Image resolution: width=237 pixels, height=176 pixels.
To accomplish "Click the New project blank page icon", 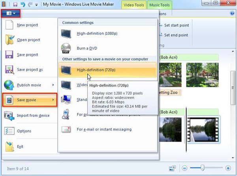I will 9,25.
